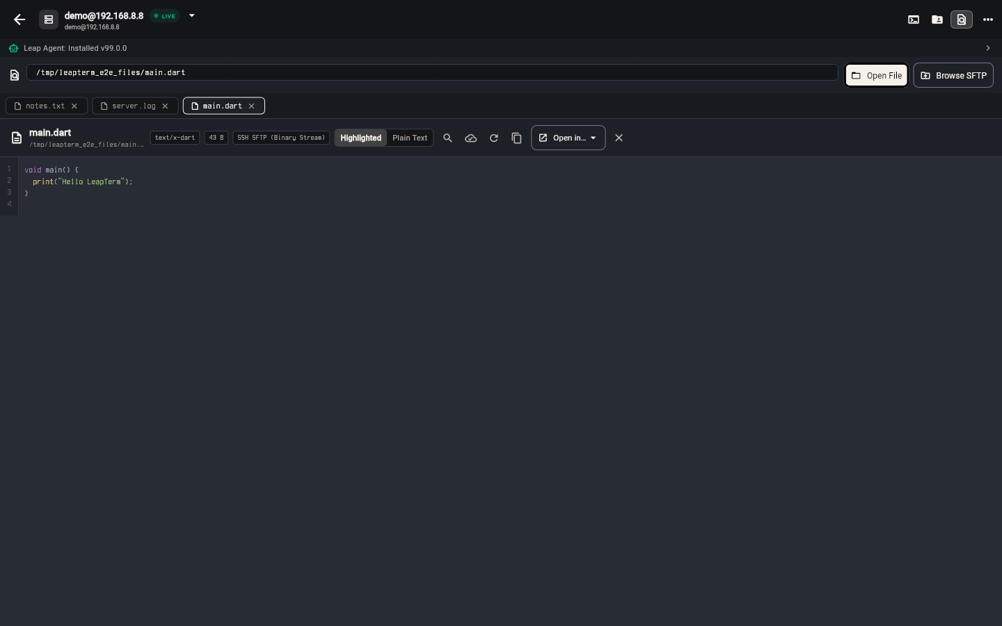Click the text/x-dart type badge

pos(175,138)
